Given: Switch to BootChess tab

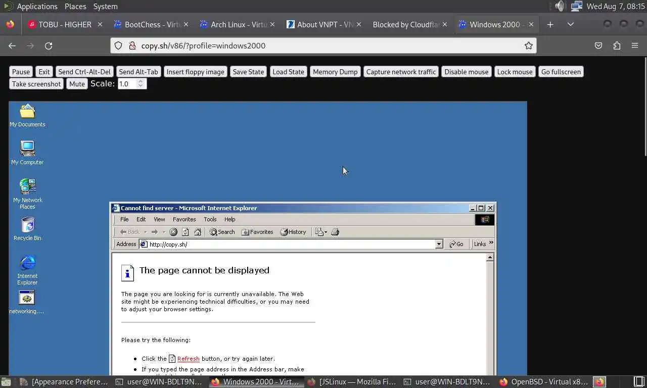Looking at the screenshot, I should pyautogui.click(x=151, y=24).
